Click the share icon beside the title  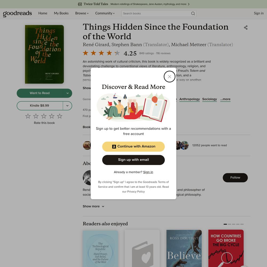(246, 28)
